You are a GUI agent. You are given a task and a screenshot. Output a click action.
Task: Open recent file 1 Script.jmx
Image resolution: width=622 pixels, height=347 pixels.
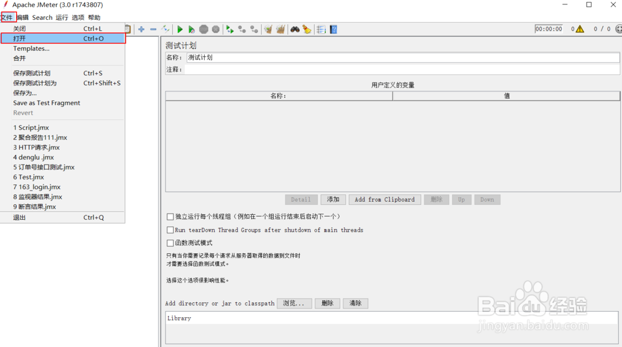(63, 127)
